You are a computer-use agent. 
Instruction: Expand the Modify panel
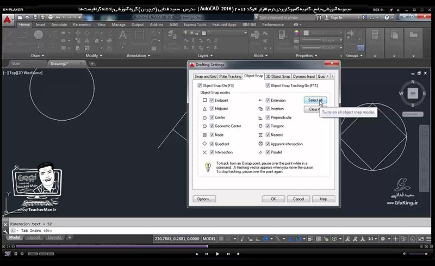pos(94,55)
